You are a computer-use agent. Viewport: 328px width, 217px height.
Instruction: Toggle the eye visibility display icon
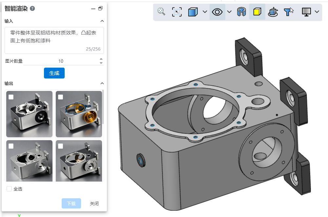click(x=217, y=12)
